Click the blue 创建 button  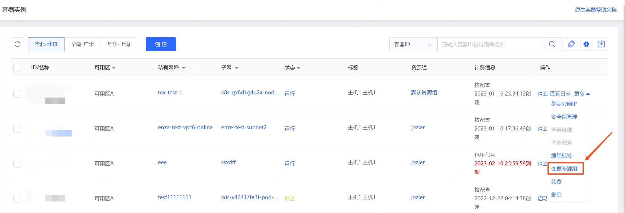point(161,44)
